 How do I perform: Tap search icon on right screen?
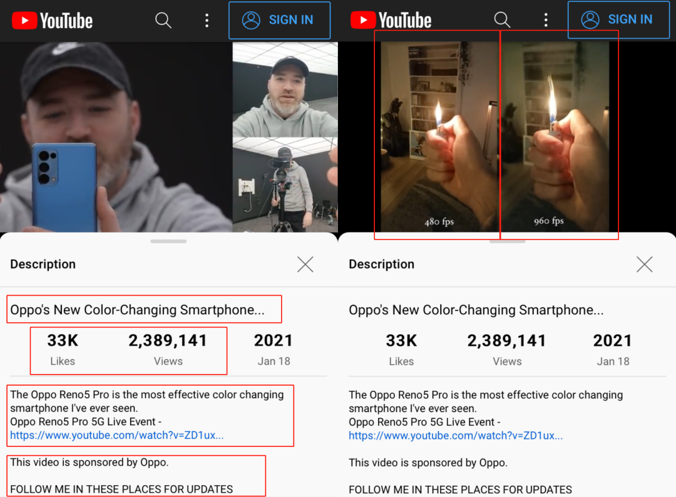tap(502, 20)
